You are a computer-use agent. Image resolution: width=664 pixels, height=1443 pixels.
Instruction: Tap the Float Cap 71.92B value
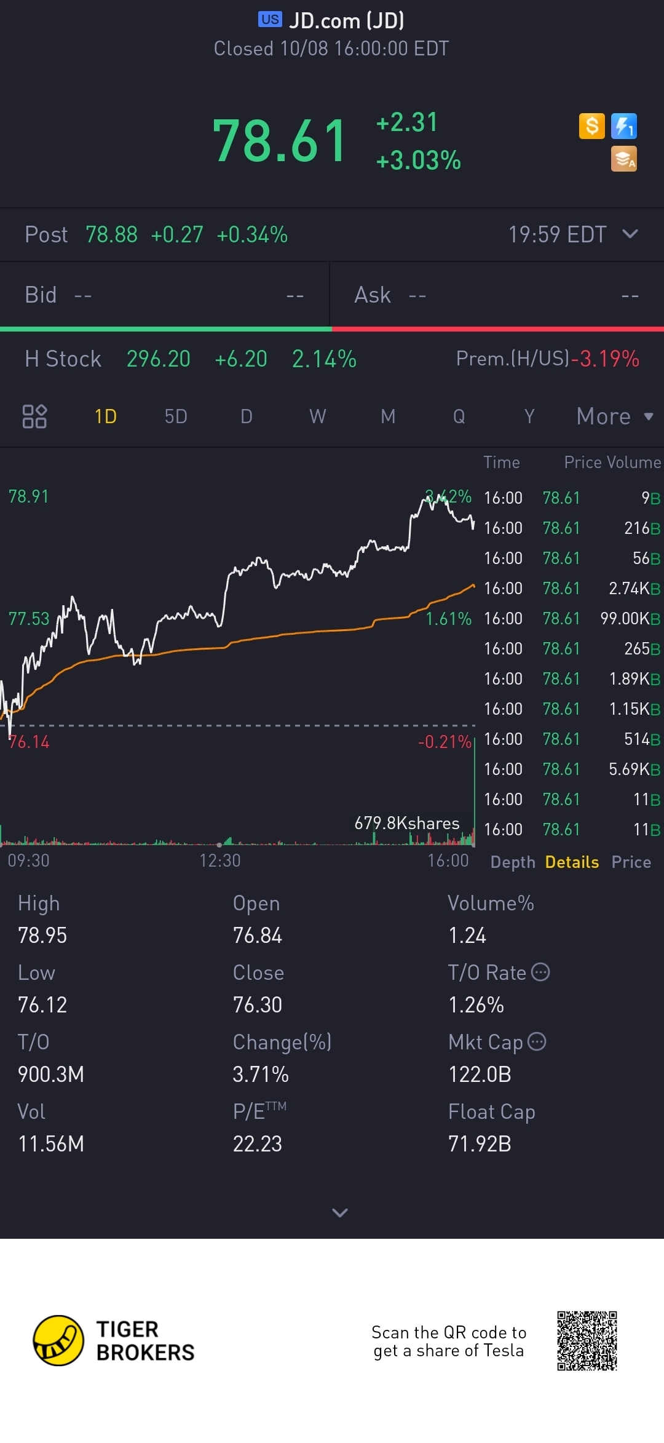point(480,1144)
